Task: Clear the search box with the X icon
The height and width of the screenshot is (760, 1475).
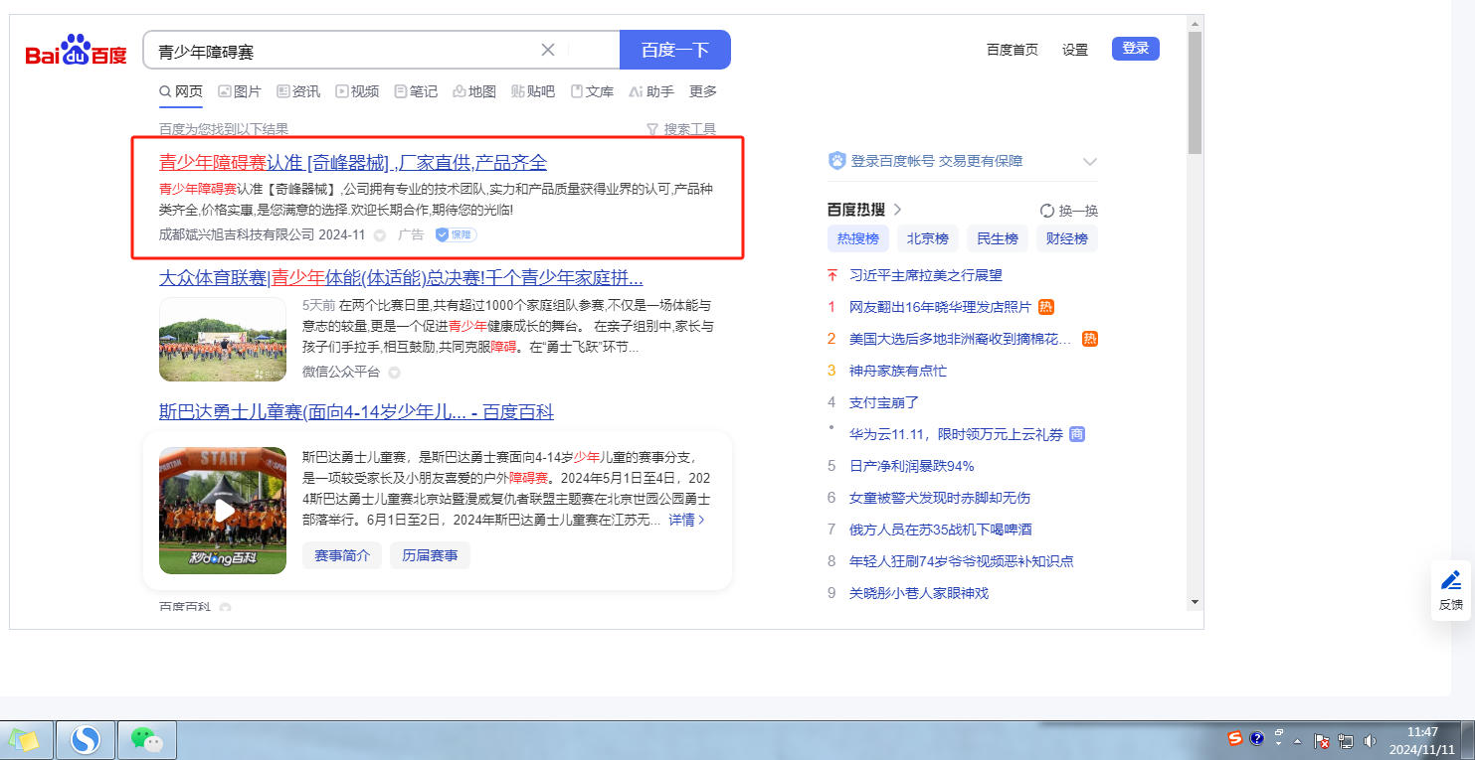Action: (x=548, y=50)
